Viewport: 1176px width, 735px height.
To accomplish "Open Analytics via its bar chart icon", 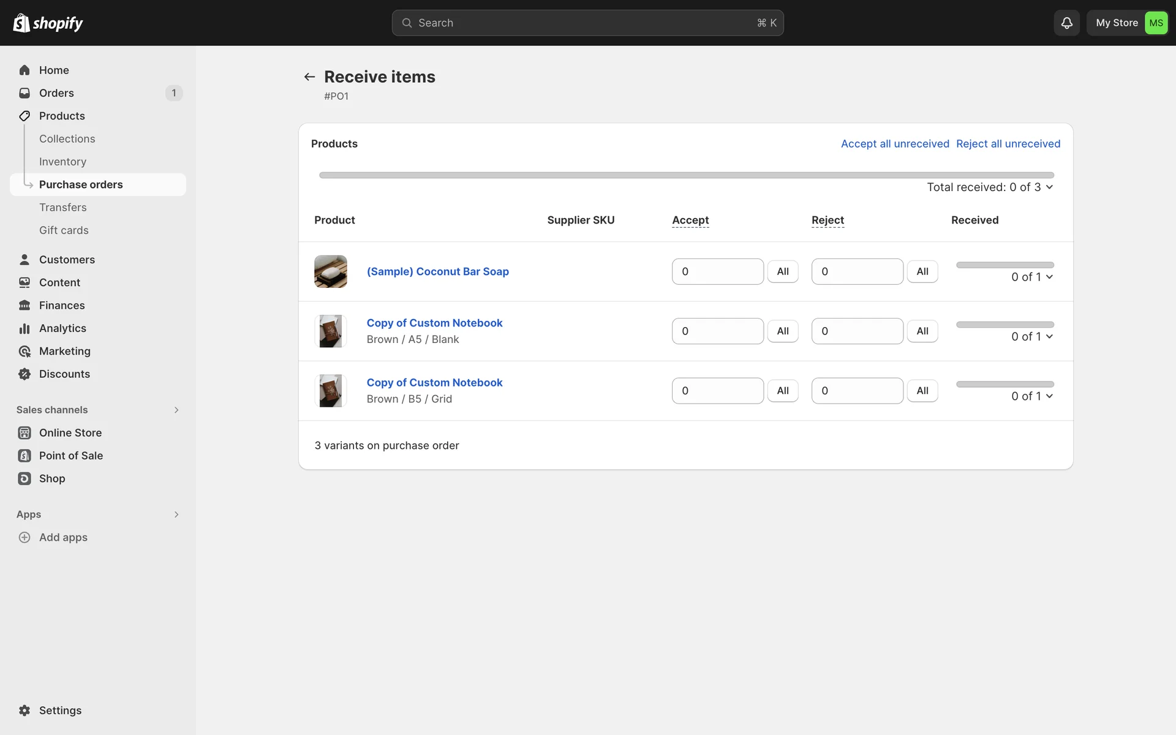I will coord(24,328).
